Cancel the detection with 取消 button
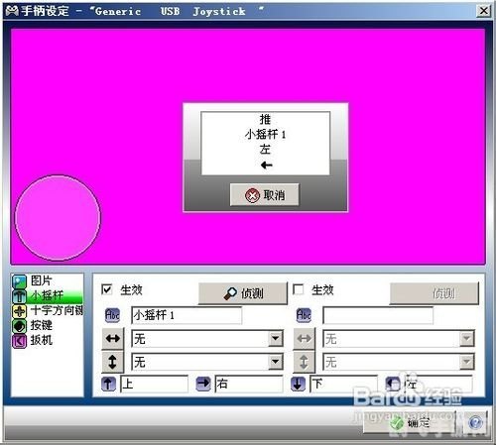This screenshot has height=445, width=496. tap(265, 195)
